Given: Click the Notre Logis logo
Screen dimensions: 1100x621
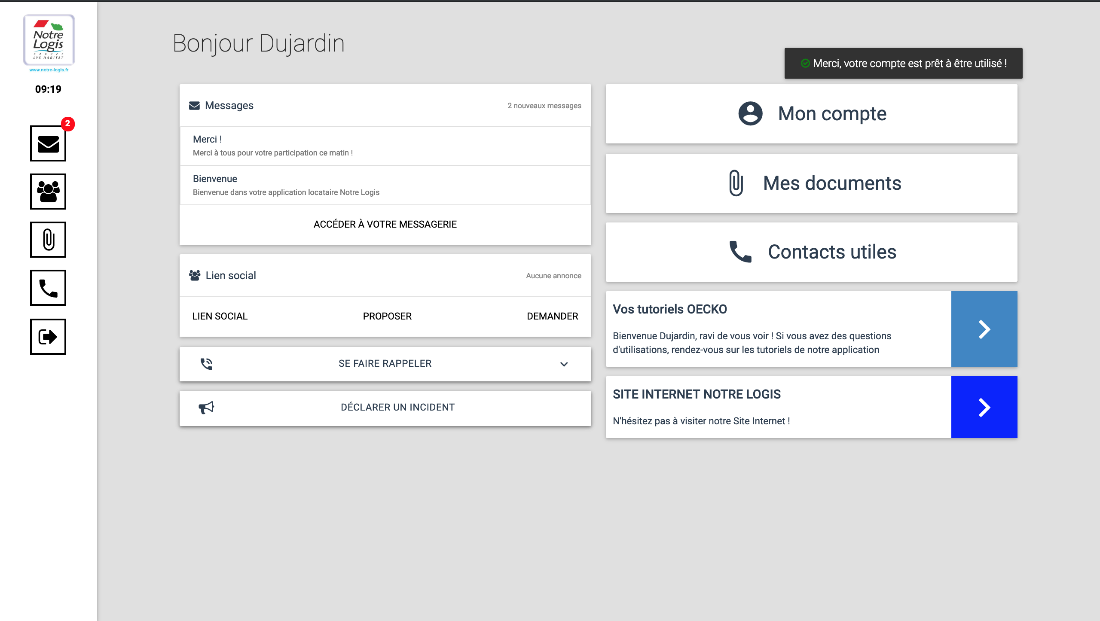Looking at the screenshot, I should pos(49,40).
